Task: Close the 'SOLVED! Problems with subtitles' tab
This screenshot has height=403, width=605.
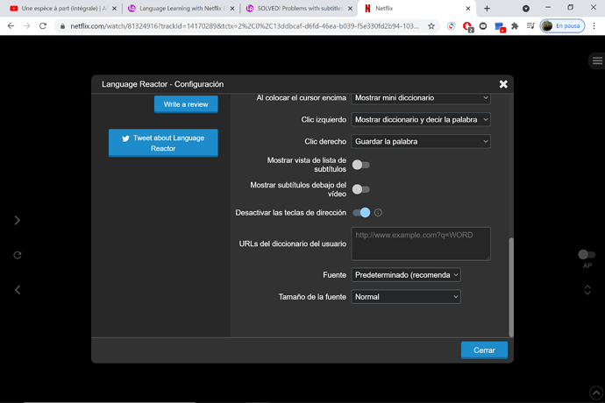Action: point(351,8)
